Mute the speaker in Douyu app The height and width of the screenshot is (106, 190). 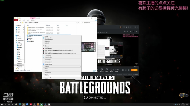[116, 70]
